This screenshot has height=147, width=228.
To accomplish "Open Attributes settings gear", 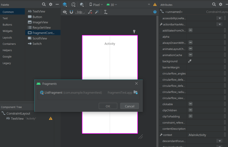I will pyautogui.click(x=221, y=4).
